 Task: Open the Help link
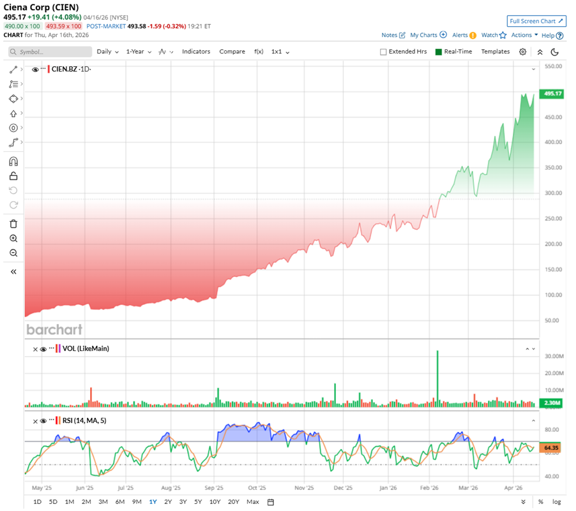click(552, 36)
